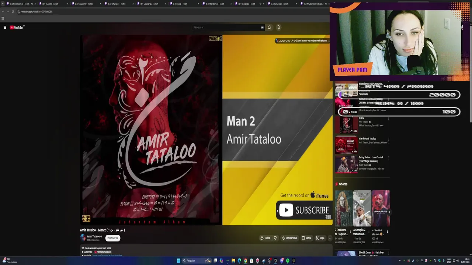This screenshot has height=265, width=472.
Task: Open options menu for Mix de Amir Tataloo
Action: pyautogui.click(x=389, y=139)
